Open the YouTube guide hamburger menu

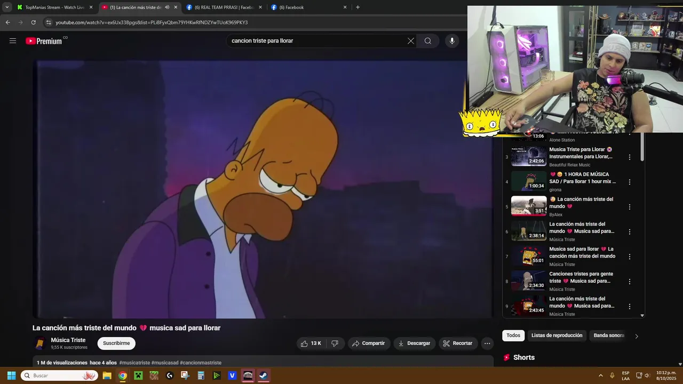(x=13, y=41)
